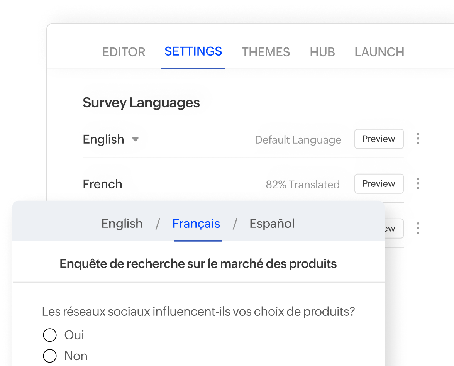Image resolution: width=454 pixels, height=366 pixels.
Task: Click the partially hidden Preview button
Action: pos(390,229)
